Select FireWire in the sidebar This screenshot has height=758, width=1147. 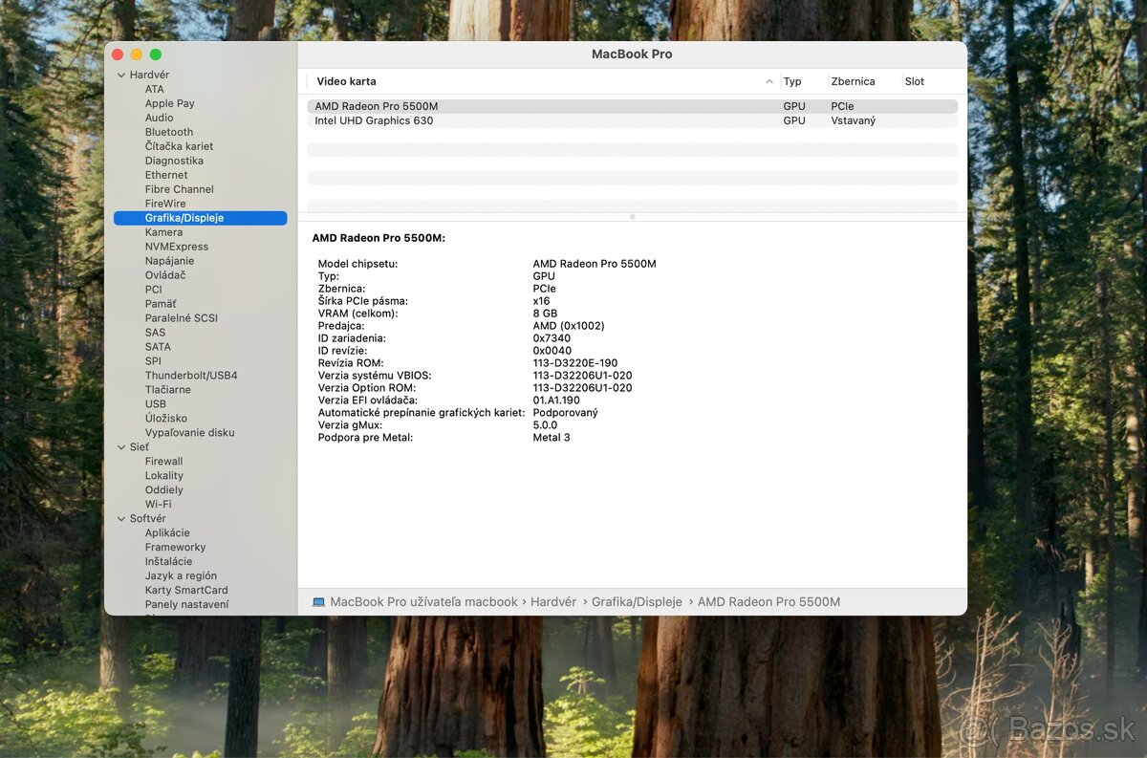click(x=165, y=204)
